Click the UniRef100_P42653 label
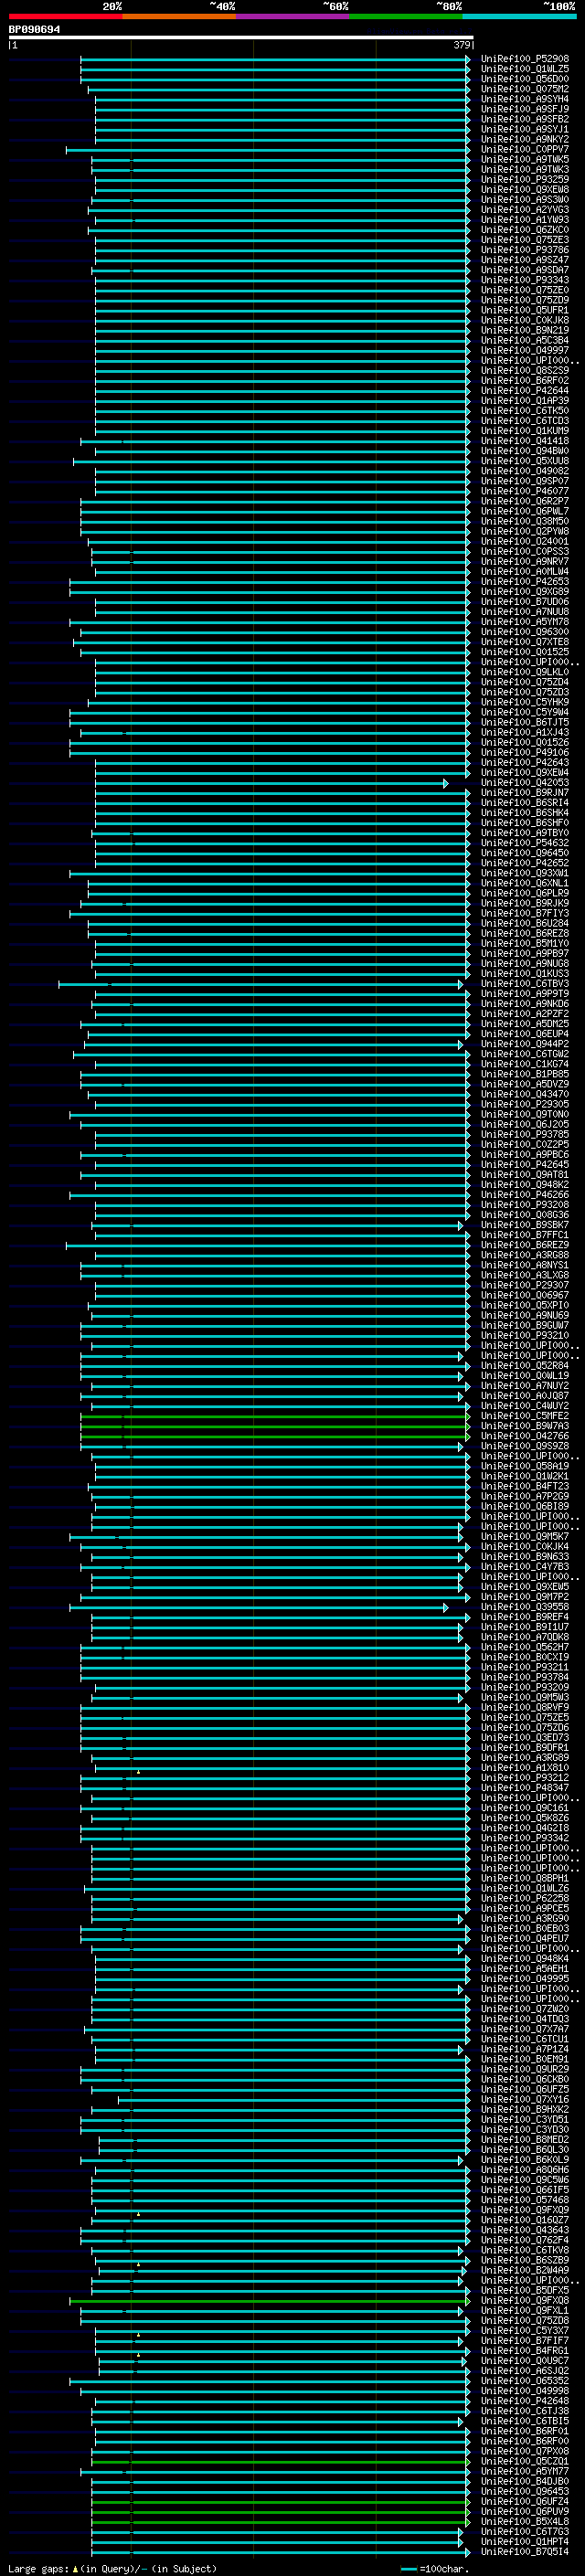Image resolution: width=585 pixels, height=2576 pixels. (x=524, y=581)
